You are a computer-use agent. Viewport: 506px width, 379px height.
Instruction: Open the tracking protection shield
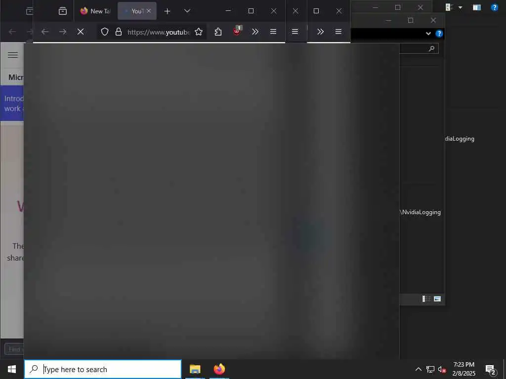[x=105, y=32]
